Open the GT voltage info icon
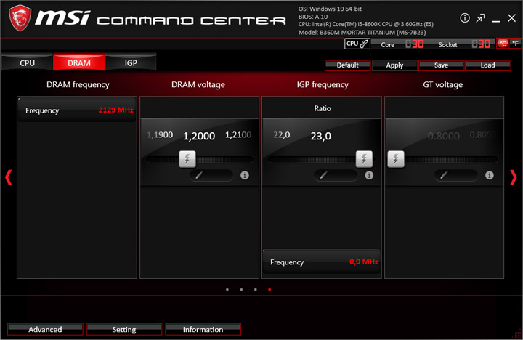Viewport: 523px width, 340px height. pos(490,175)
